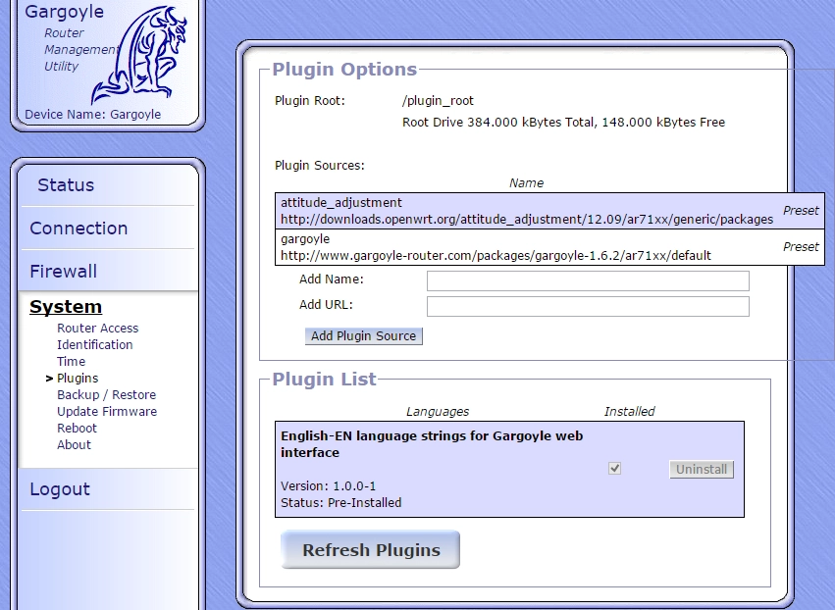
Task: Select the Plugins submenu item
Action: (x=78, y=378)
